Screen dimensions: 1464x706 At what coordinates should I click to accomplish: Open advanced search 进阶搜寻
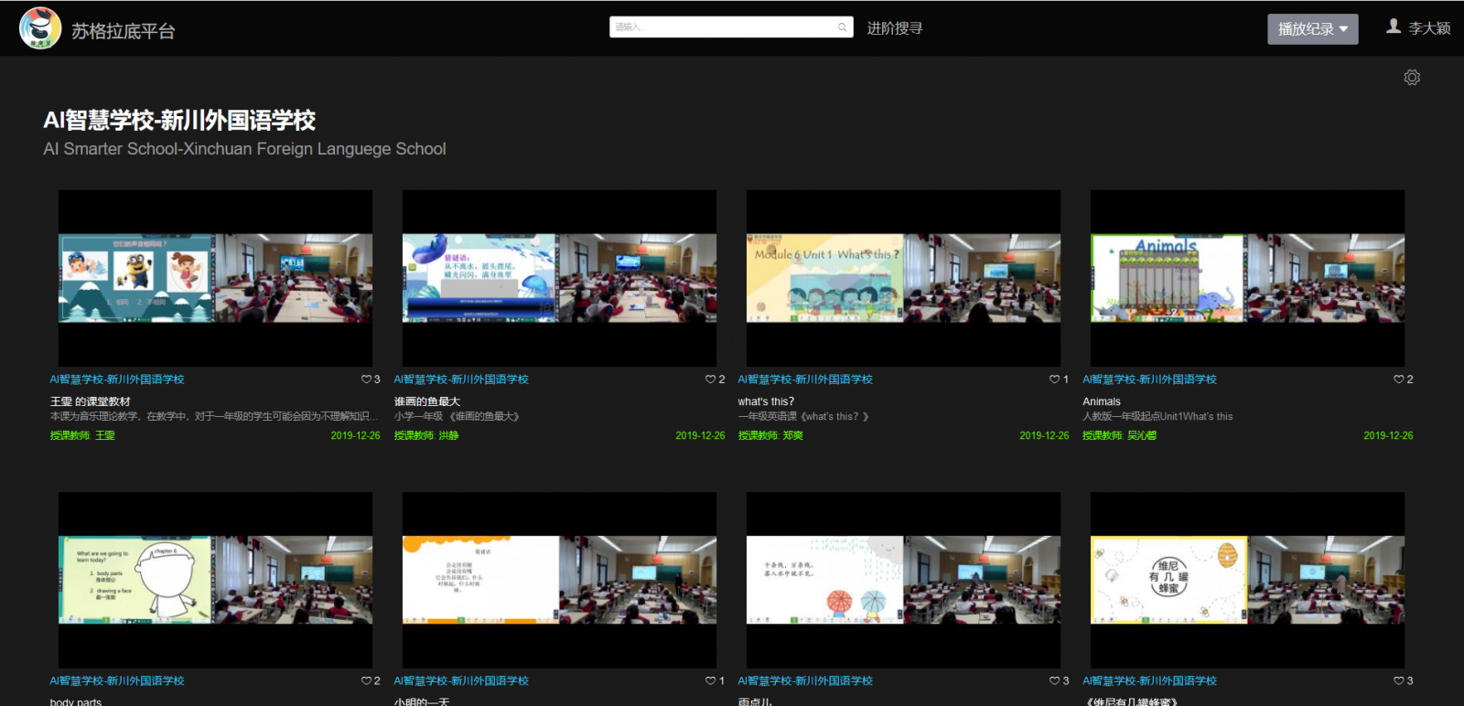coord(894,28)
